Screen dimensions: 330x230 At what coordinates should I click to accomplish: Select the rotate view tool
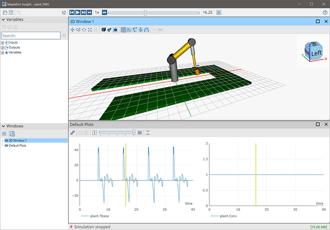pos(84,30)
